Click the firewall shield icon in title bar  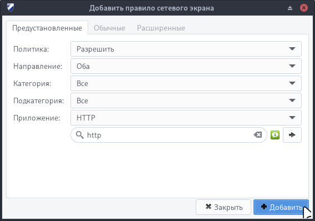[10, 8]
